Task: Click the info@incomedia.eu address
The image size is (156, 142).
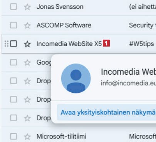Action: (128, 83)
